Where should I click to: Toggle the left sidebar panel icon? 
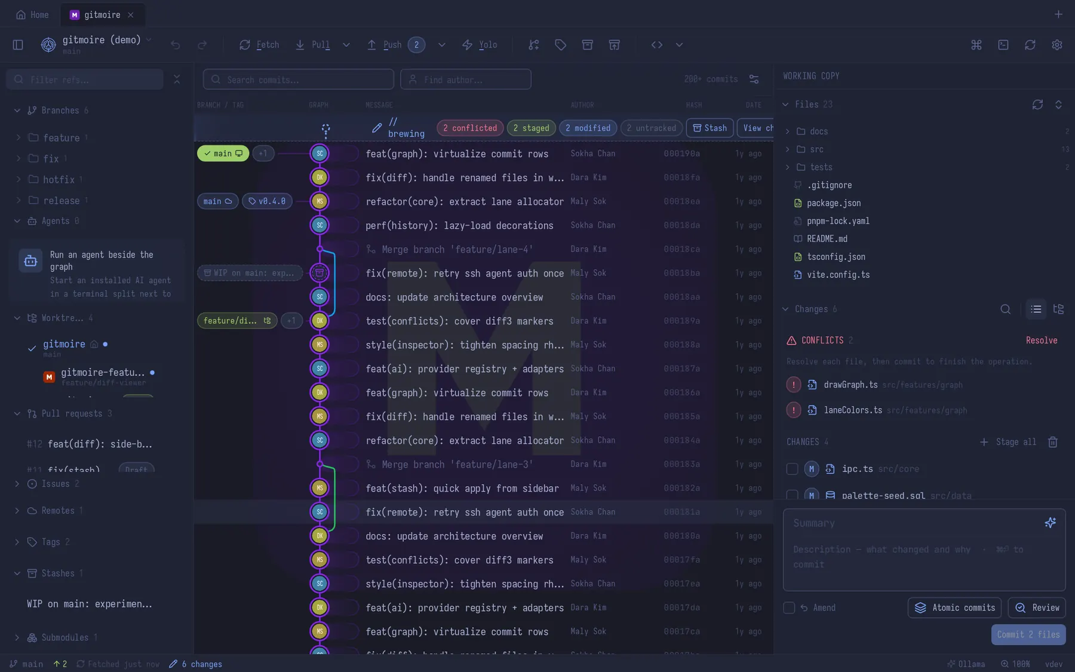point(18,45)
